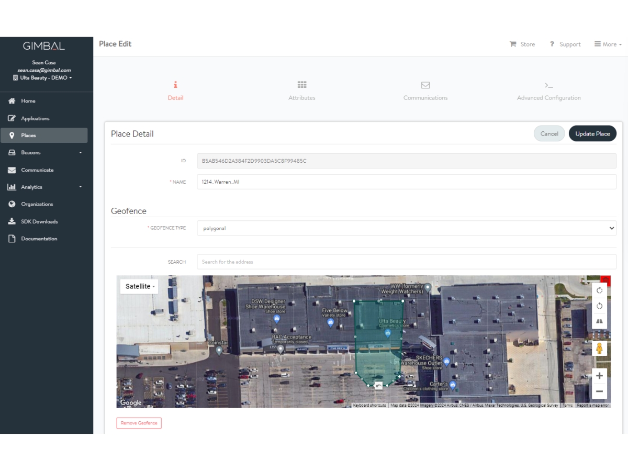Open the Store link in header
This screenshot has height=471, width=628.
click(x=522, y=44)
